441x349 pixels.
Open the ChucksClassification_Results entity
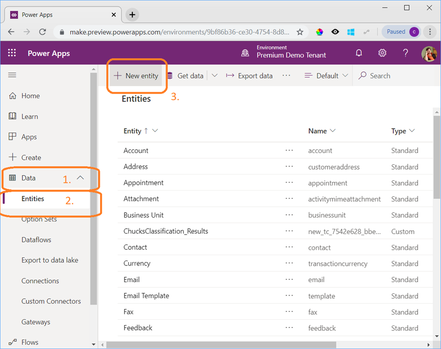[x=166, y=231]
